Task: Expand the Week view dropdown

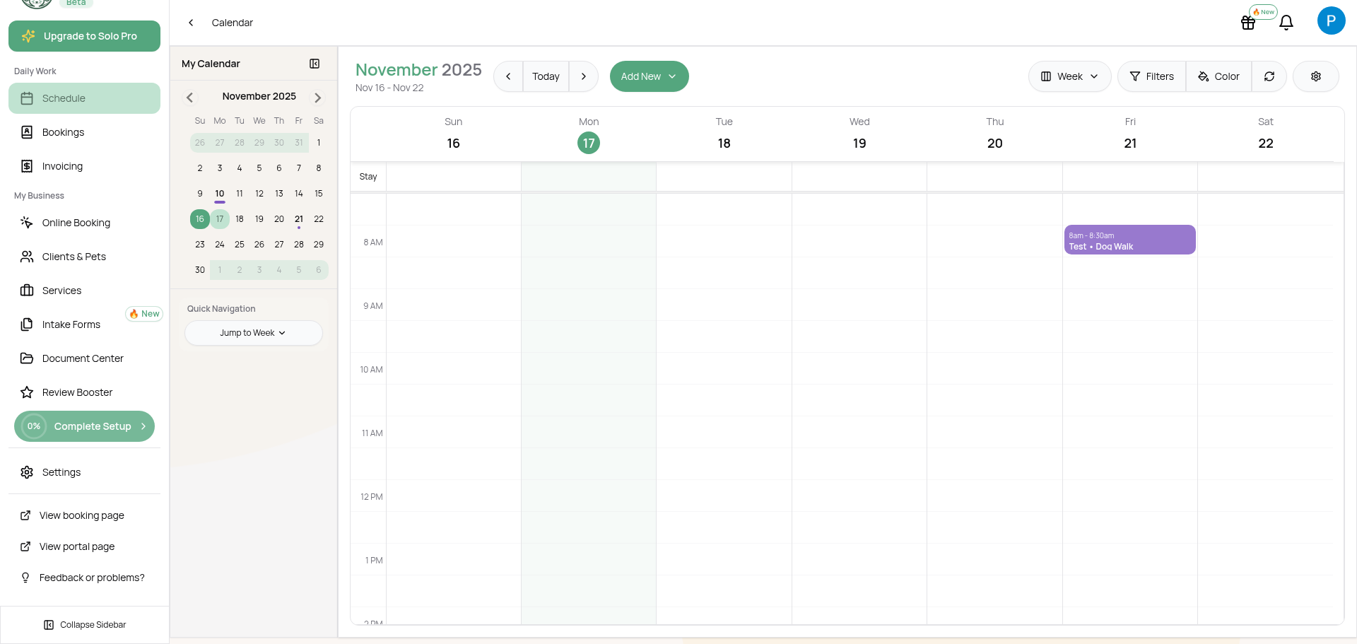Action: [x=1069, y=76]
